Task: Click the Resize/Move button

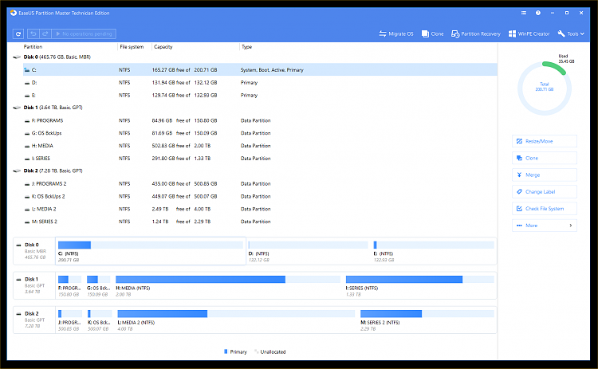Action: click(545, 141)
